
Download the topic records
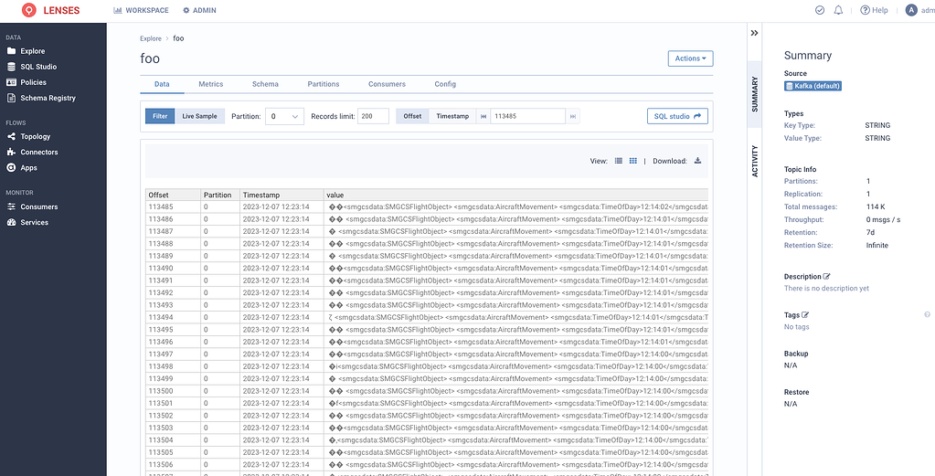tap(697, 161)
